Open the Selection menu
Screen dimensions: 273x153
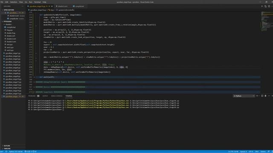point(14,2)
